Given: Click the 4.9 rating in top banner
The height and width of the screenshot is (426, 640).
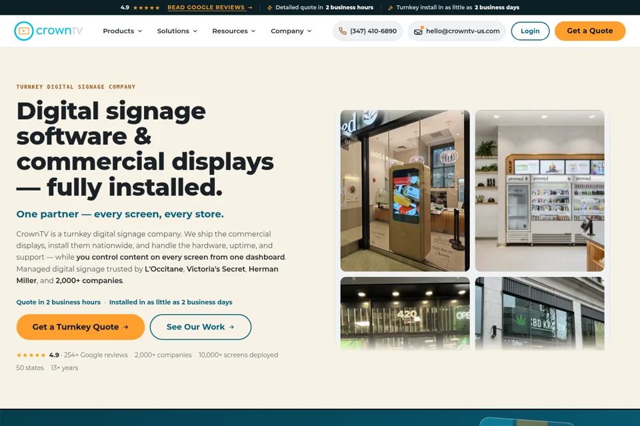Looking at the screenshot, I should click(125, 7).
